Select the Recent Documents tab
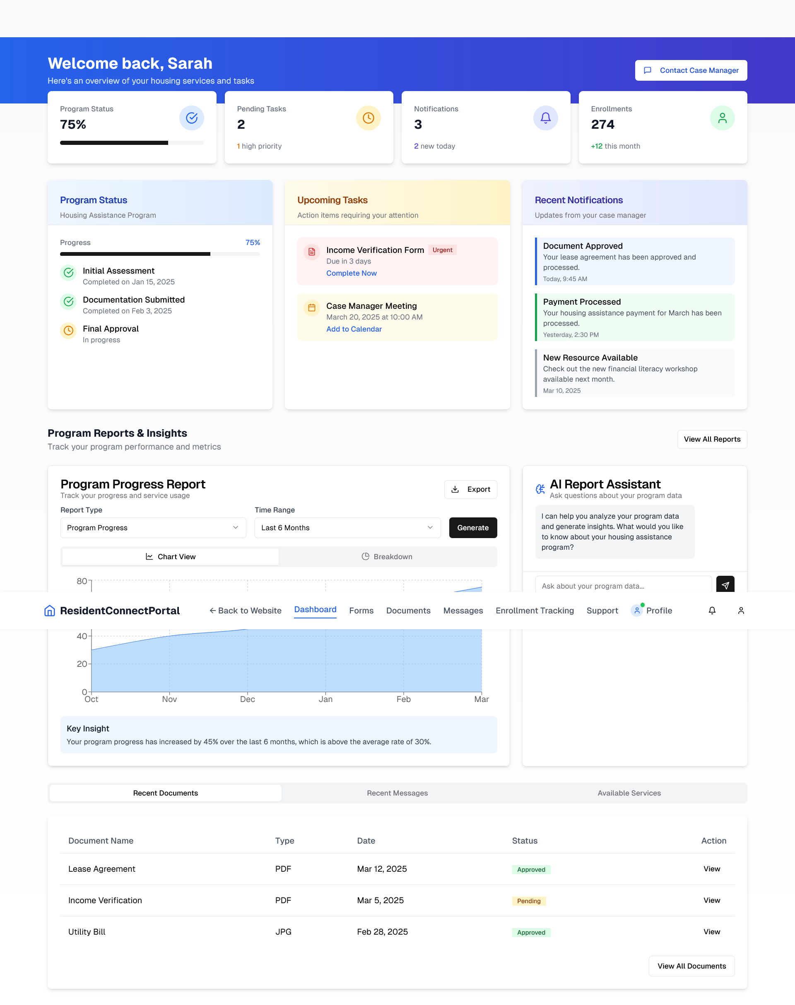The width and height of the screenshot is (795, 1005). click(x=165, y=793)
